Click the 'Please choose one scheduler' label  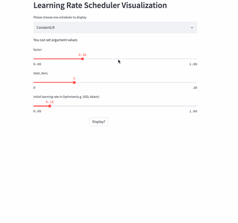[x=60, y=17]
